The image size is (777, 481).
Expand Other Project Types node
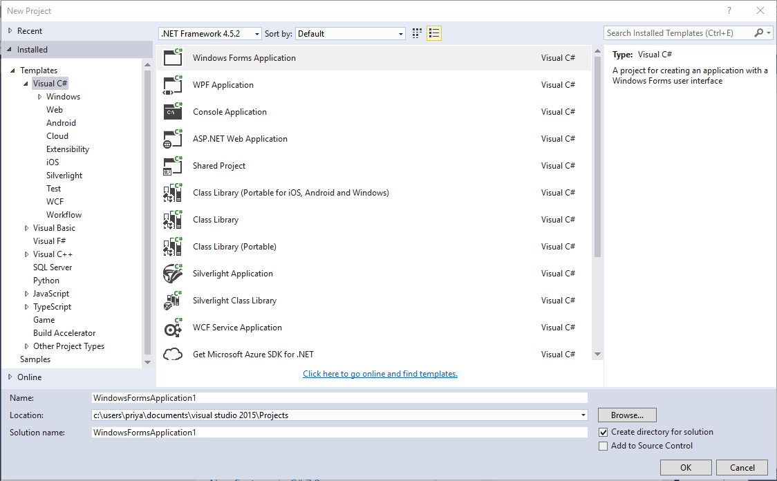(27, 346)
